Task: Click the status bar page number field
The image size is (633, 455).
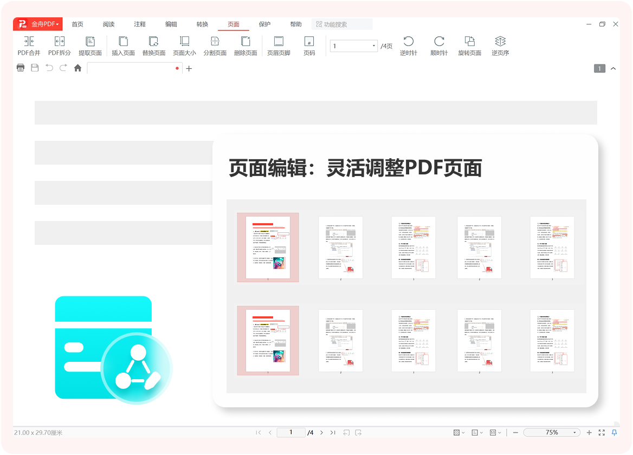Action: 290,432
